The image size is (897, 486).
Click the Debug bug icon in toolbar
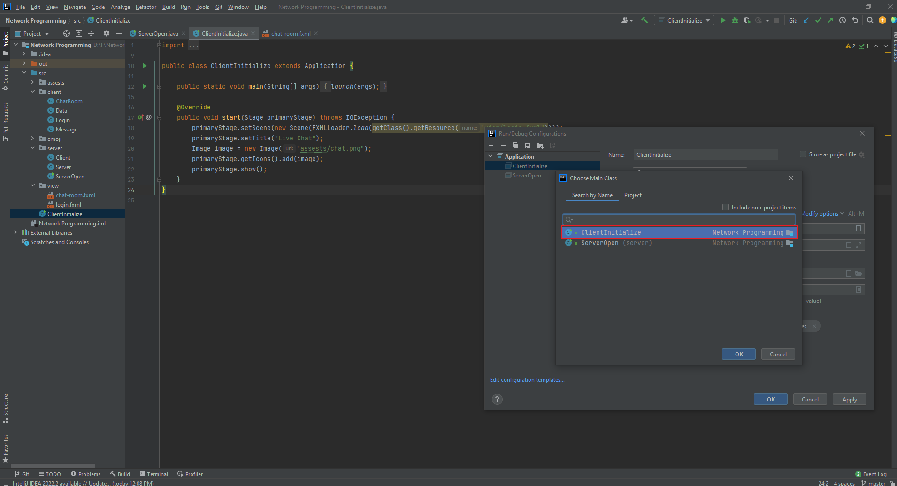[x=735, y=20]
